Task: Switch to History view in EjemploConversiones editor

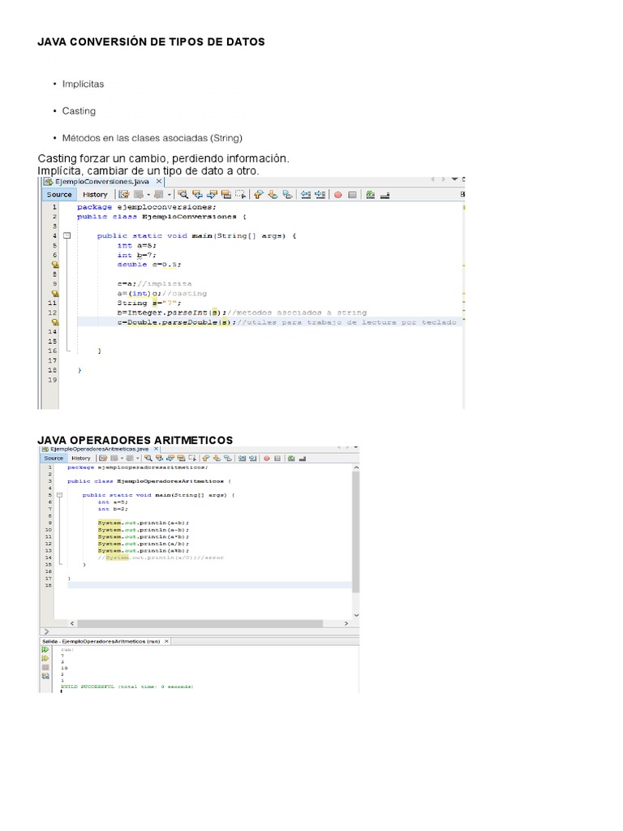Action: (95, 195)
